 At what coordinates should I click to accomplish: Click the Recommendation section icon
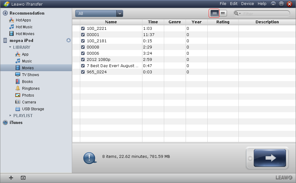pyautogui.click(x=5, y=13)
